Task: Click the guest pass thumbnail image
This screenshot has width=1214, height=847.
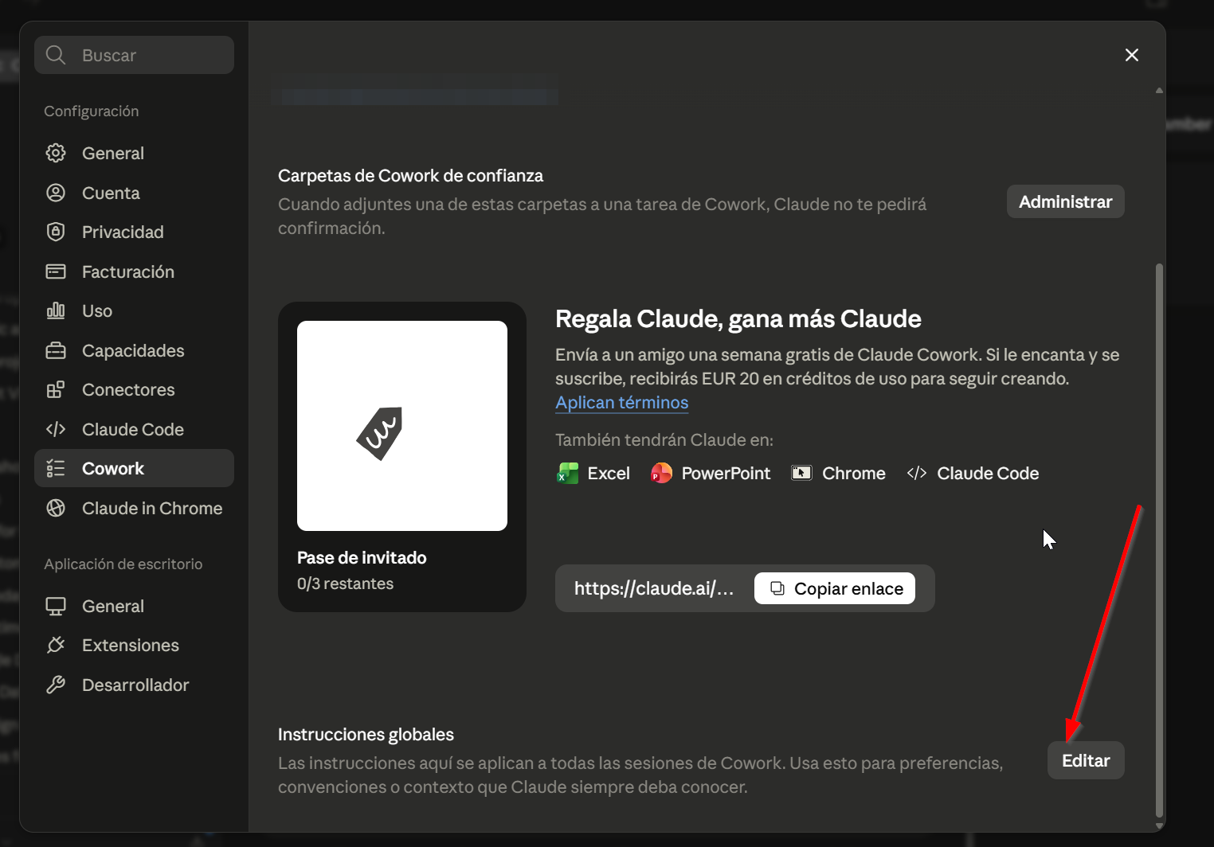Action: (x=402, y=426)
